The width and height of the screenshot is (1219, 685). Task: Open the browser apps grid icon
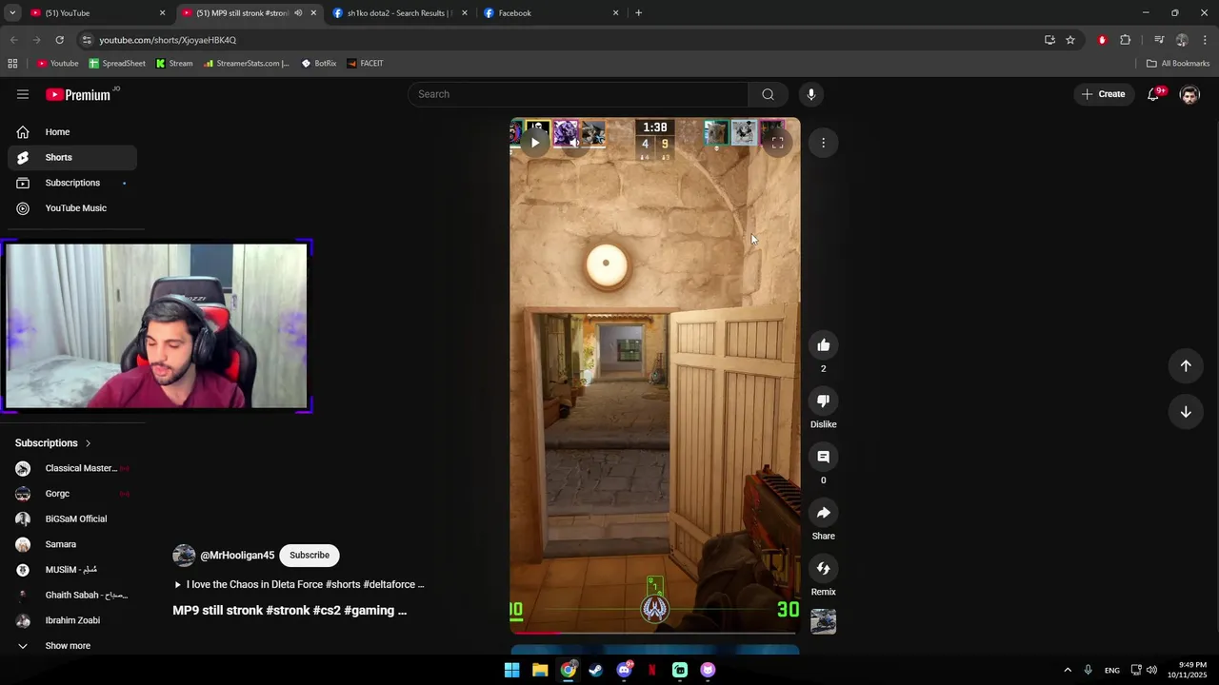[x=12, y=64]
